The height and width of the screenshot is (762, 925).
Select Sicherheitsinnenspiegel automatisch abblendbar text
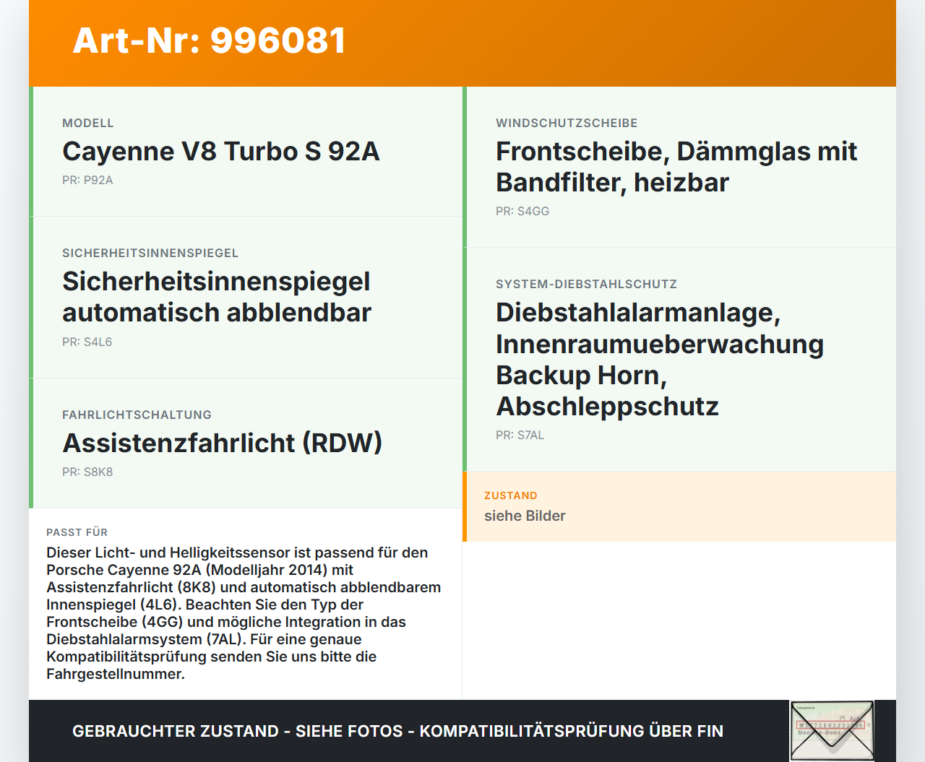[x=217, y=297]
